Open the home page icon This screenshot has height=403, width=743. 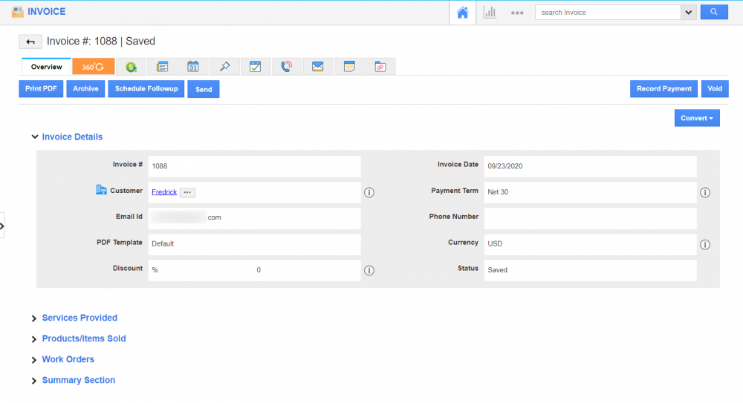click(462, 13)
